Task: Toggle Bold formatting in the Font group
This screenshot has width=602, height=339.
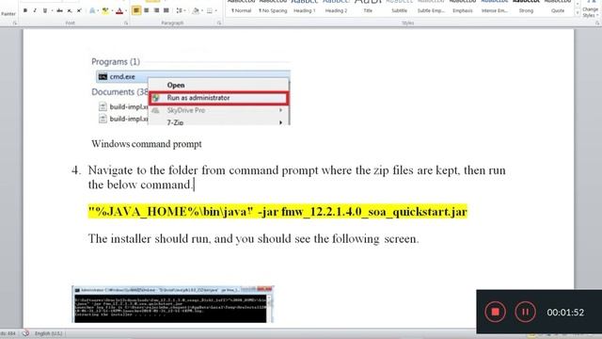Action: coord(25,10)
